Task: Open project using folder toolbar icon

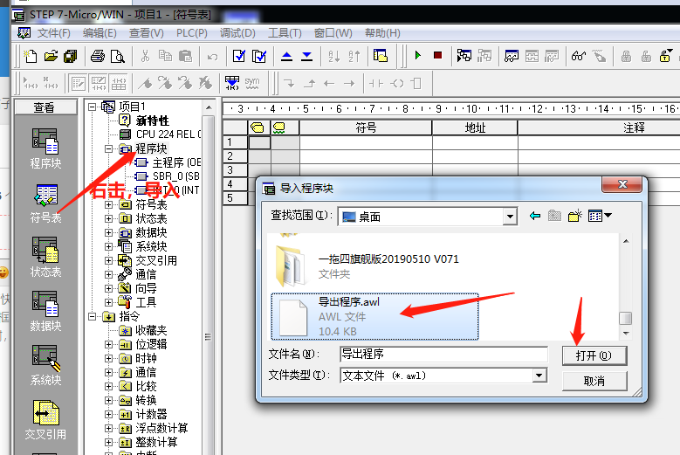Action: 51,56
